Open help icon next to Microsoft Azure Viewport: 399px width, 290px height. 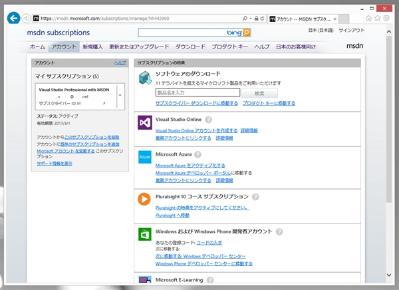tap(198, 154)
